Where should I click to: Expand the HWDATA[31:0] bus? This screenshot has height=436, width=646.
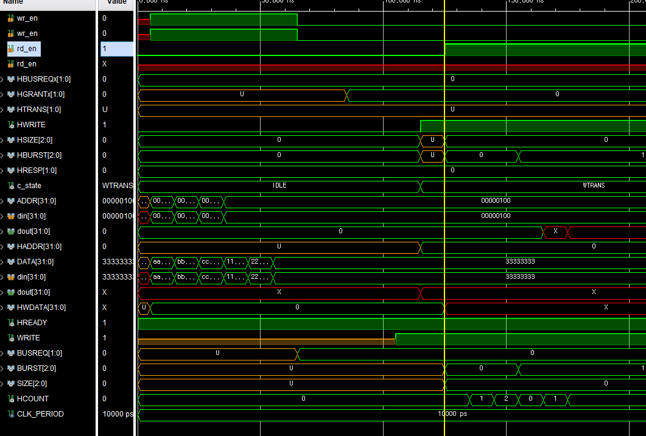coord(2,308)
